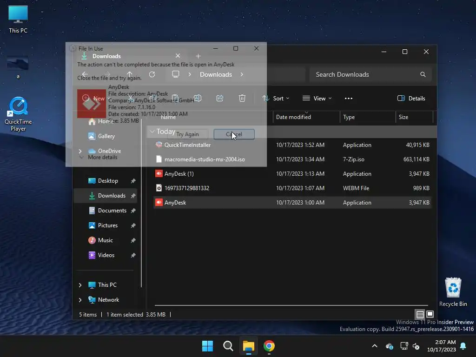Click the QuickTimeInstaller file icon
Viewport: 476px width, 357px height.
tap(159, 145)
